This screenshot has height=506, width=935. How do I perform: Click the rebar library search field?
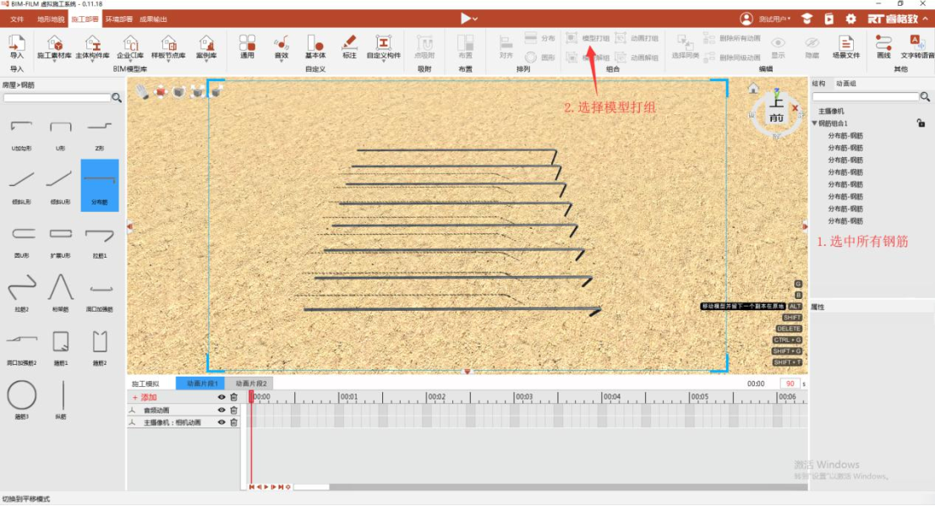point(57,98)
